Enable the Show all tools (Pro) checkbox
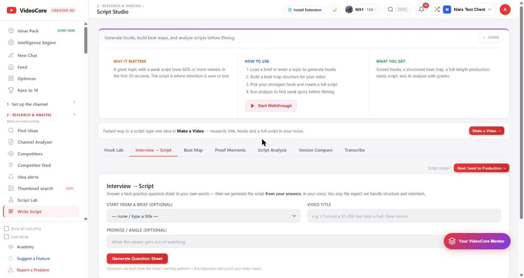The height and width of the screenshot is (278, 524). tap(6, 229)
